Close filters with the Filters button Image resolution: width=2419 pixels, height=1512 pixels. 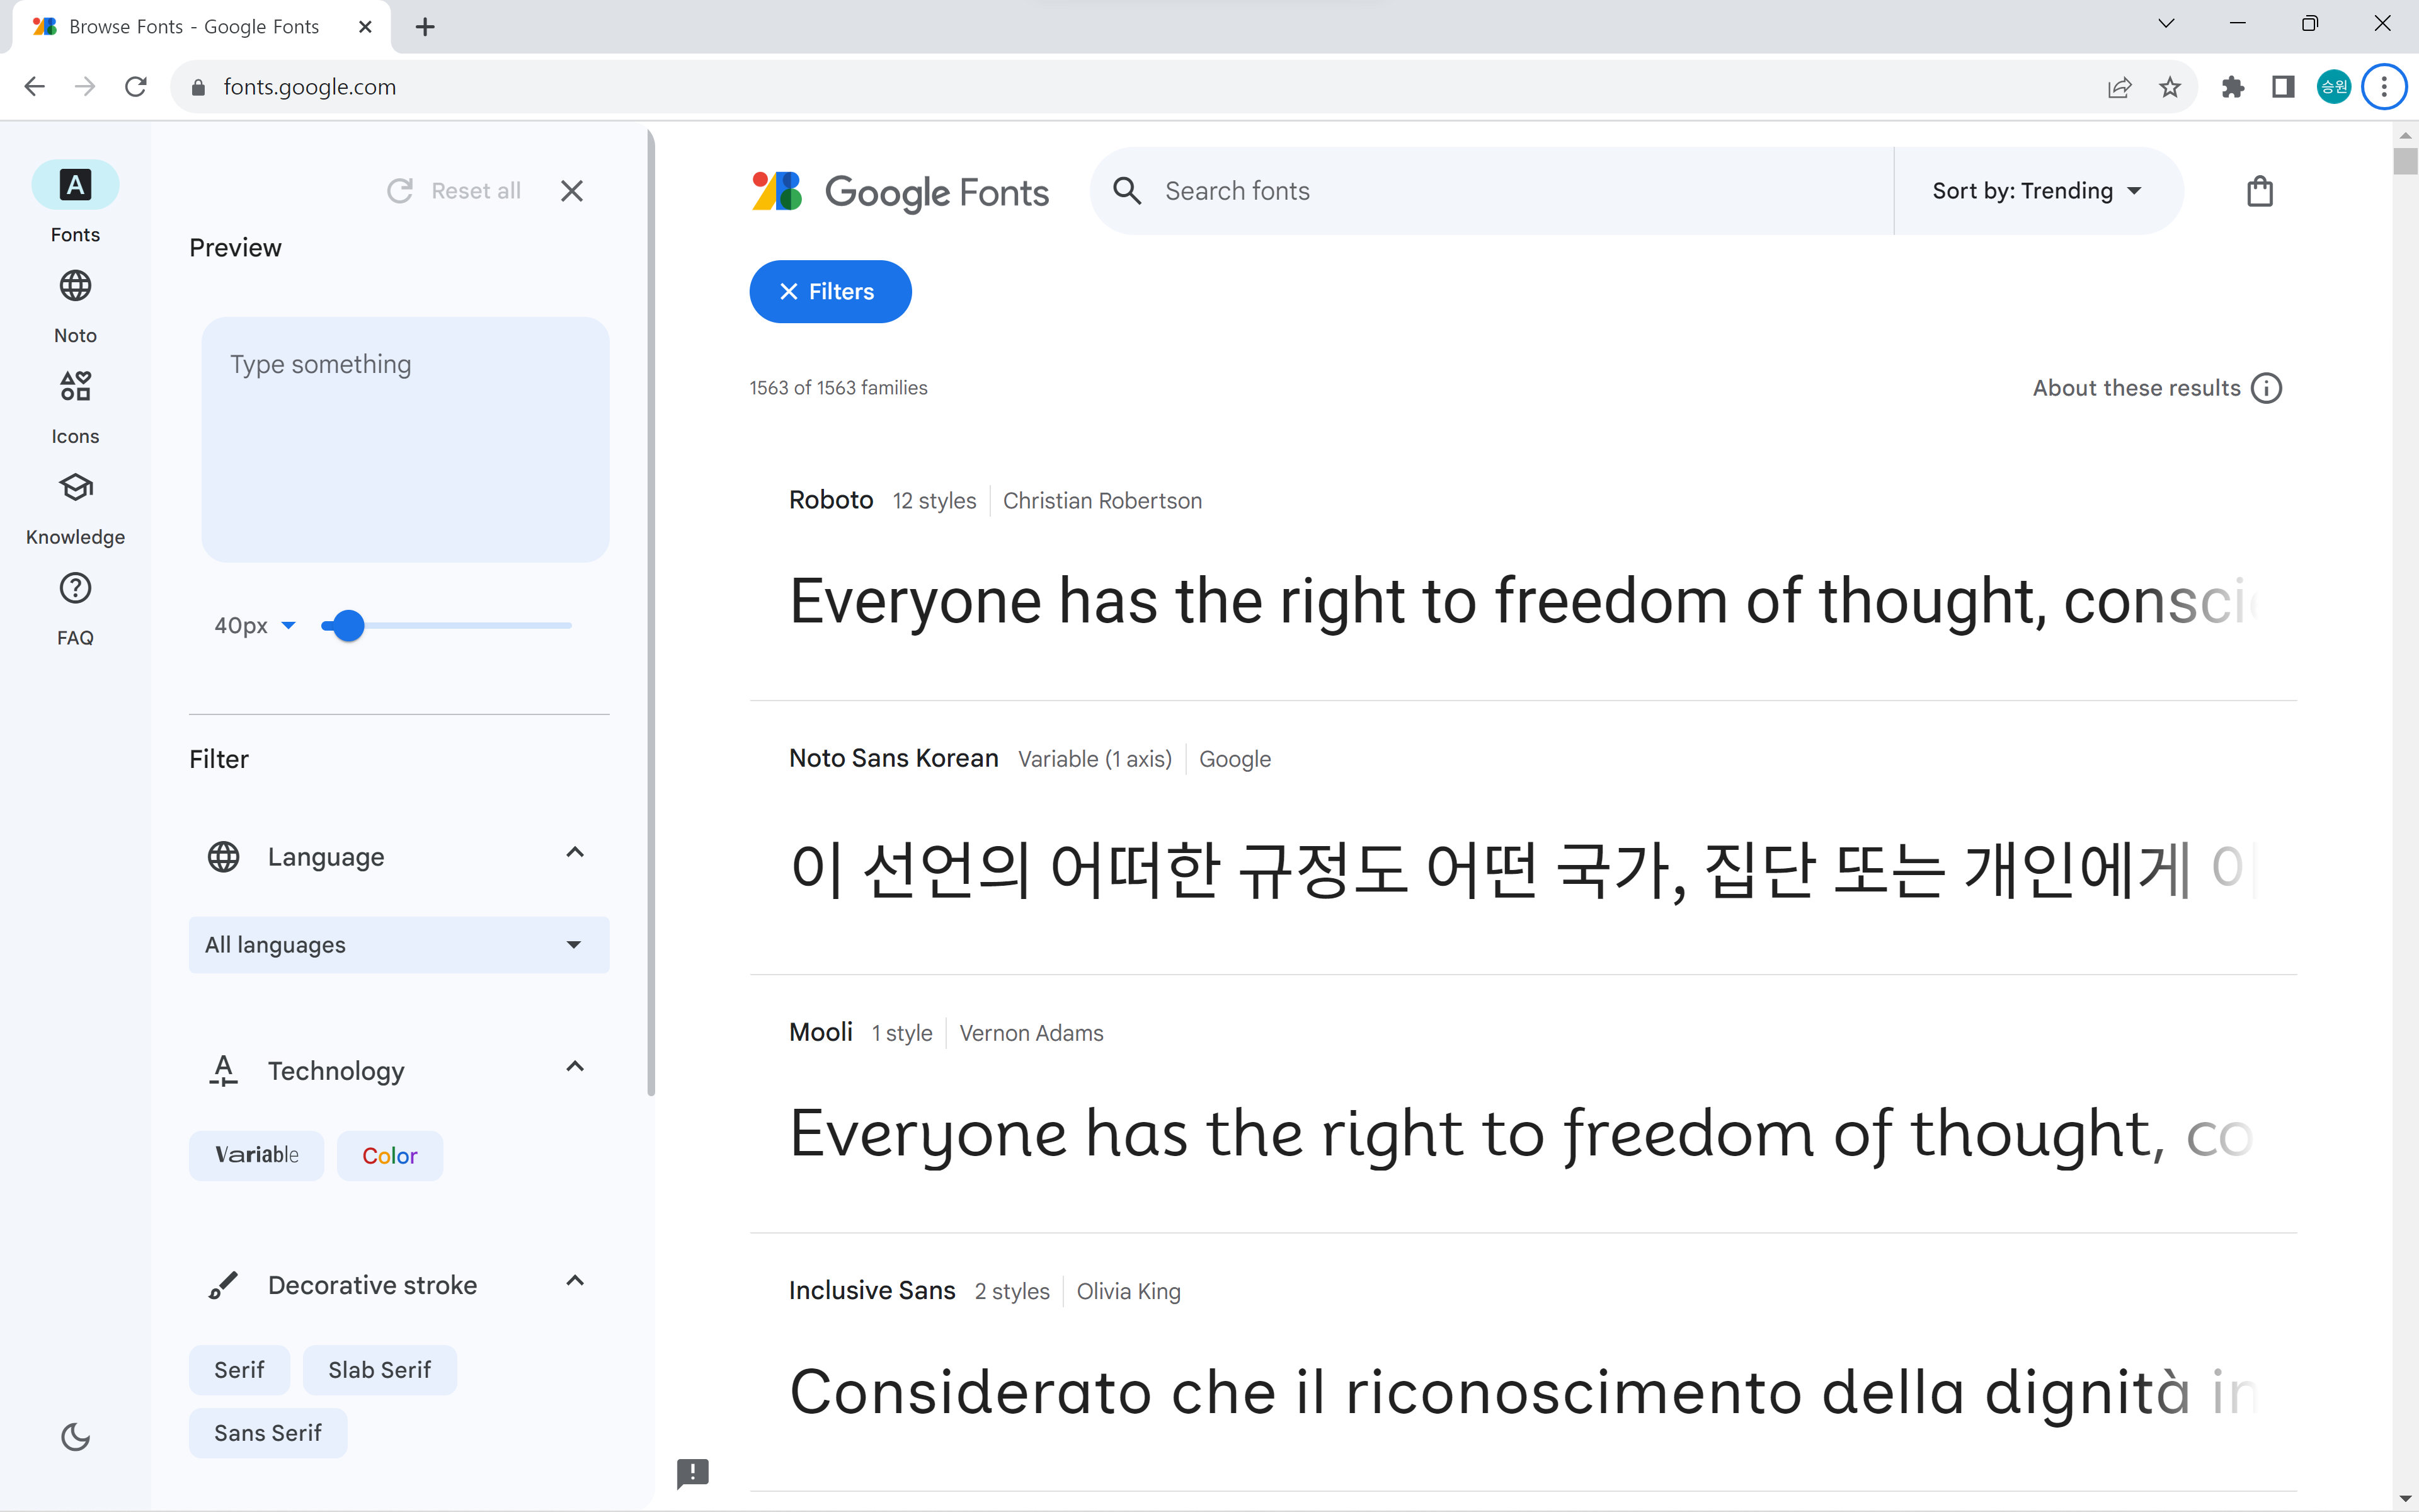click(x=830, y=292)
